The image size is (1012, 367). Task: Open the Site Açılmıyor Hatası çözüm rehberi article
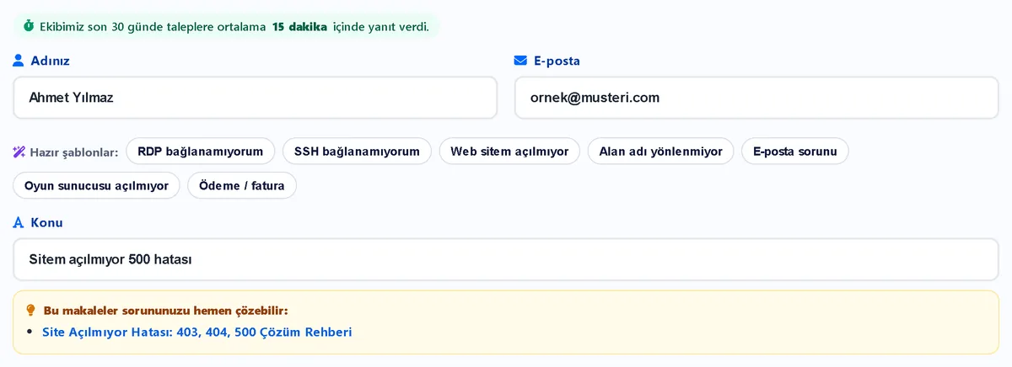coord(197,332)
